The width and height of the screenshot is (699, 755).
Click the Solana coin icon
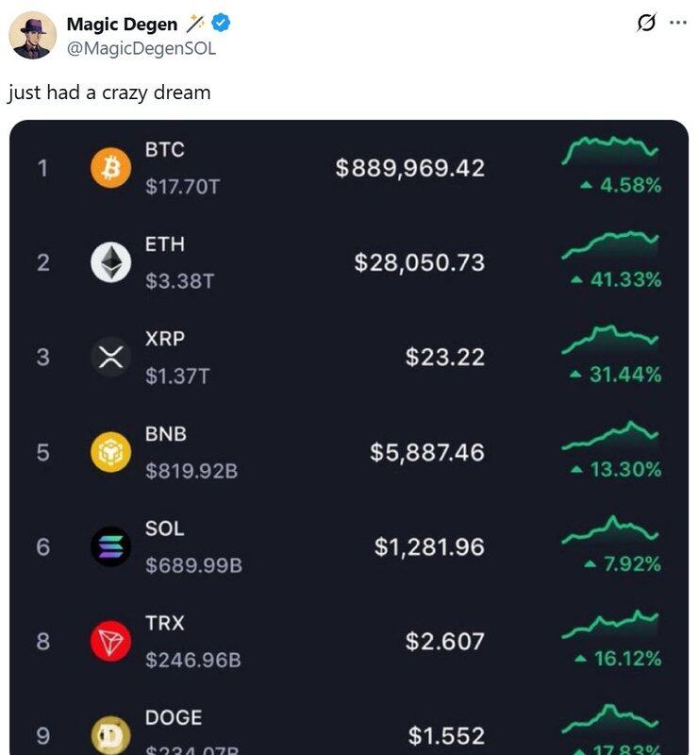click(x=110, y=546)
